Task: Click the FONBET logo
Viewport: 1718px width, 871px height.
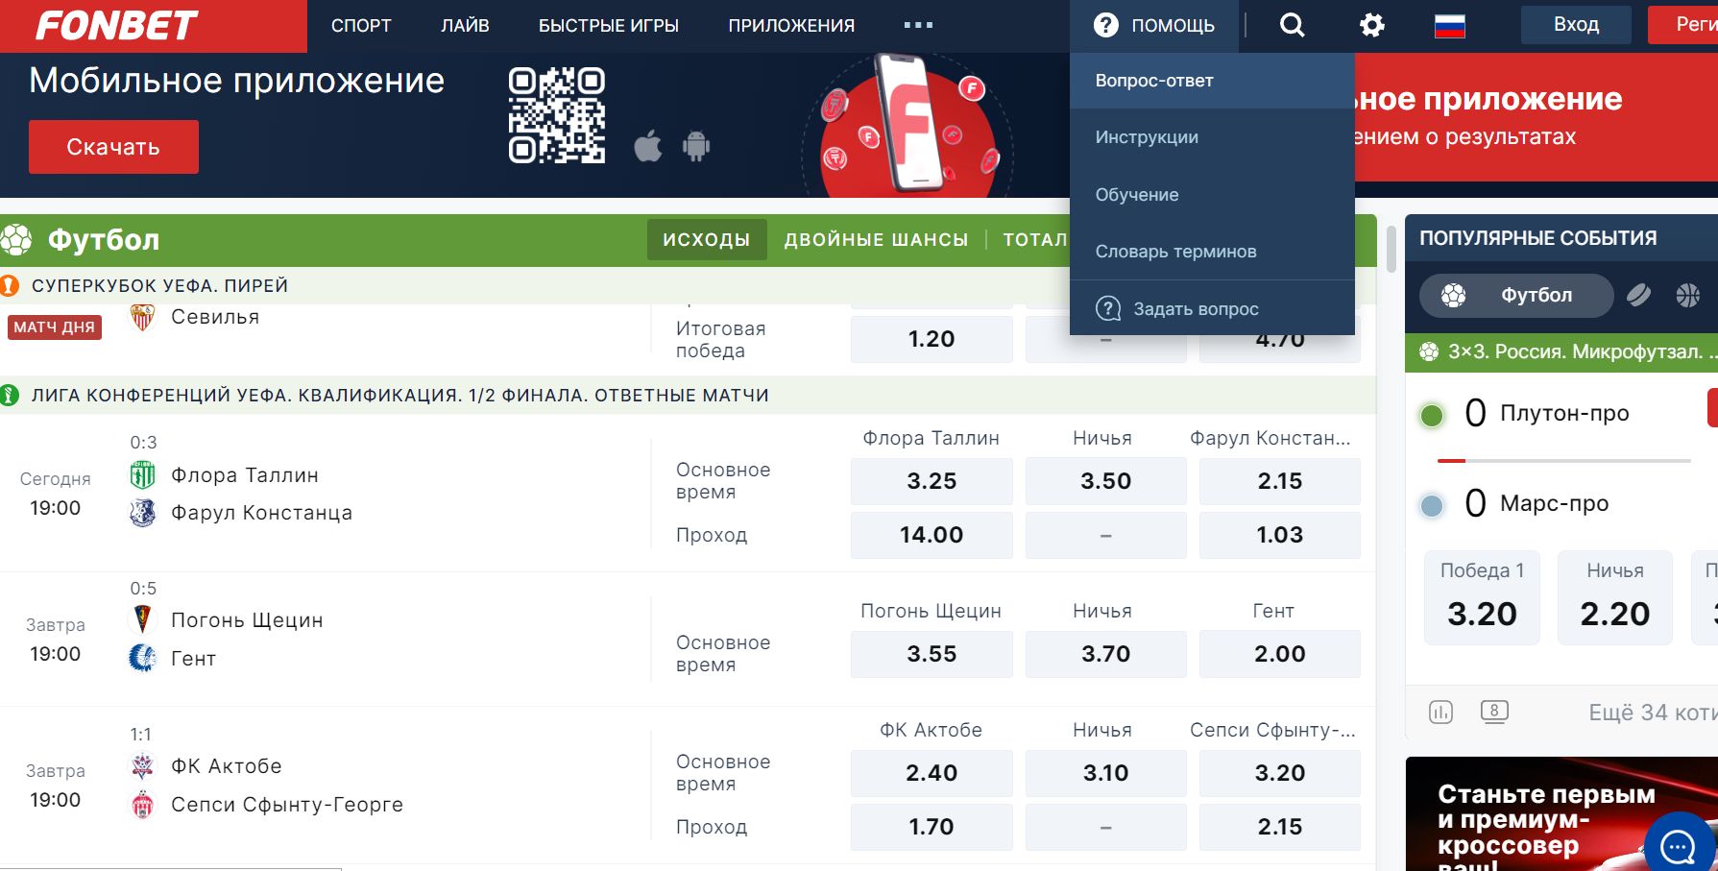Action: (116, 26)
